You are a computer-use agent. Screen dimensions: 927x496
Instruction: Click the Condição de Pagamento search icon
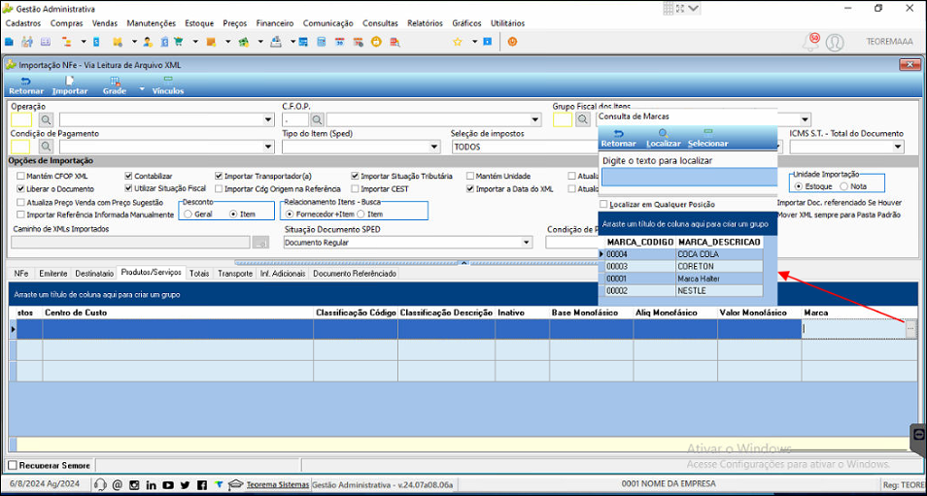(x=46, y=147)
